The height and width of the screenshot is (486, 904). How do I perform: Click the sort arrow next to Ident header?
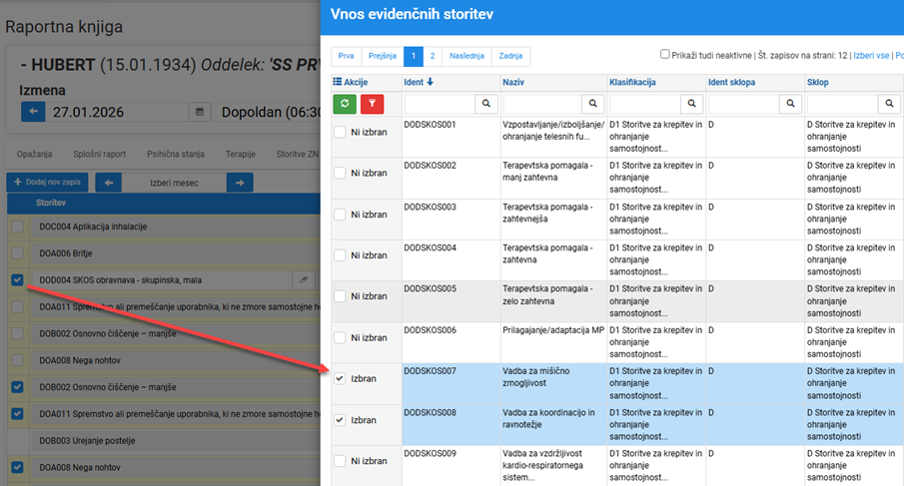click(x=431, y=82)
